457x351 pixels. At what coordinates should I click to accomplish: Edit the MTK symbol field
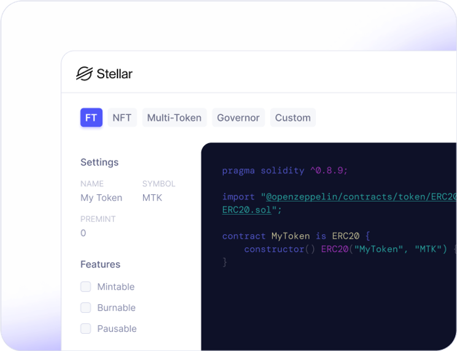[x=152, y=198]
